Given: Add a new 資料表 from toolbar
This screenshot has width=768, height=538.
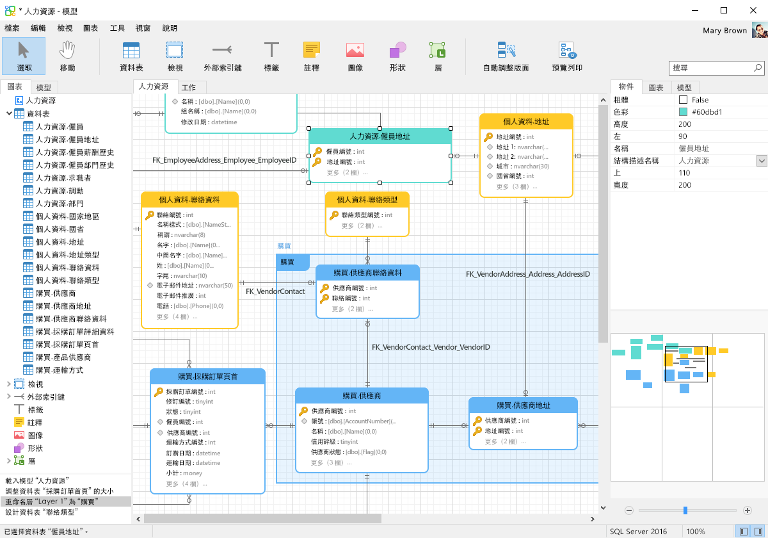Looking at the screenshot, I should click(x=131, y=56).
